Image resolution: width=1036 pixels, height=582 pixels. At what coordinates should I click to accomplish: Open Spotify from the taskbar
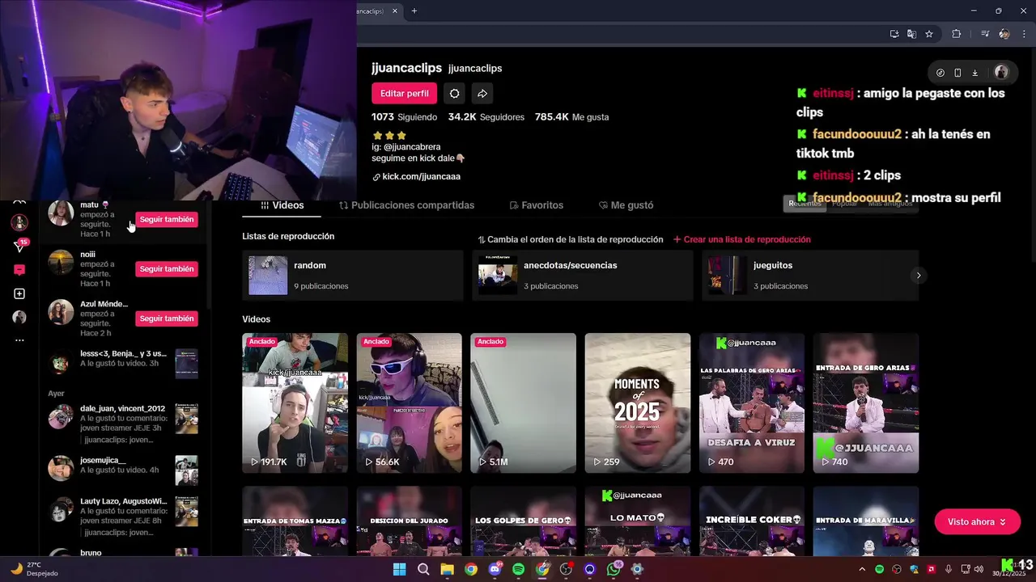click(x=519, y=569)
